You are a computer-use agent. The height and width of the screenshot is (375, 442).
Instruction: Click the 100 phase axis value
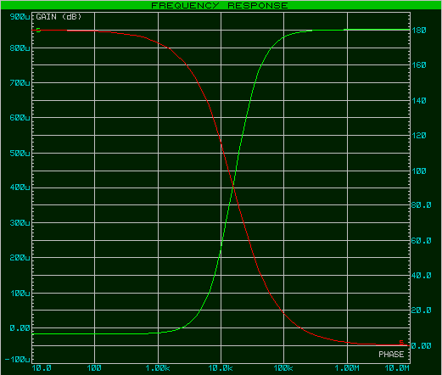click(x=419, y=171)
